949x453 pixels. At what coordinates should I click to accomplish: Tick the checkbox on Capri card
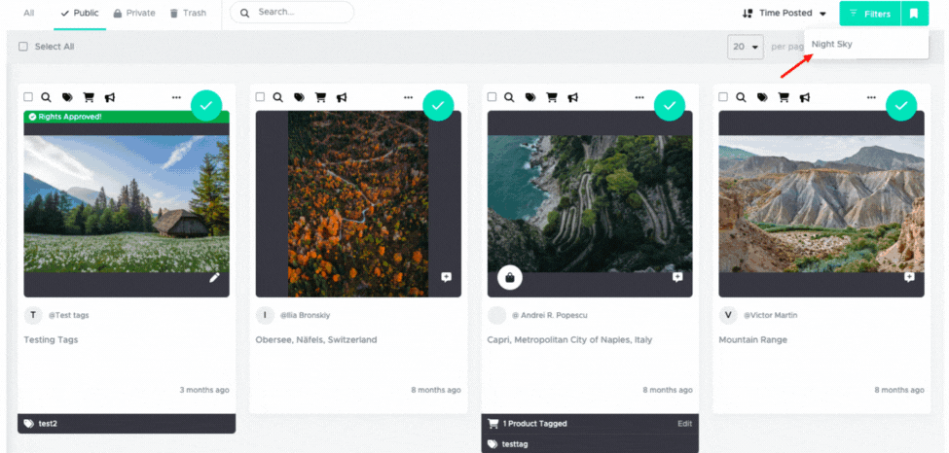point(492,97)
